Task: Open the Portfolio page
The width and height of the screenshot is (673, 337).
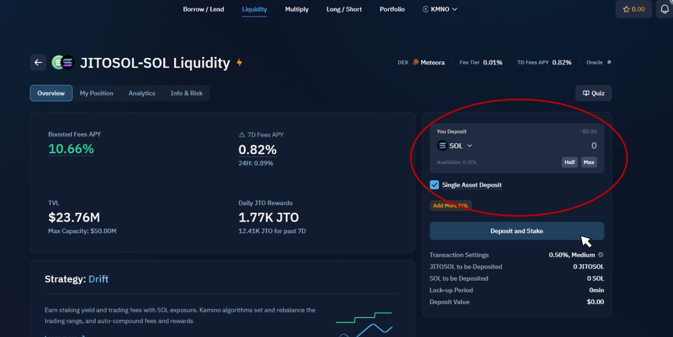Action: pyautogui.click(x=392, y=9)
